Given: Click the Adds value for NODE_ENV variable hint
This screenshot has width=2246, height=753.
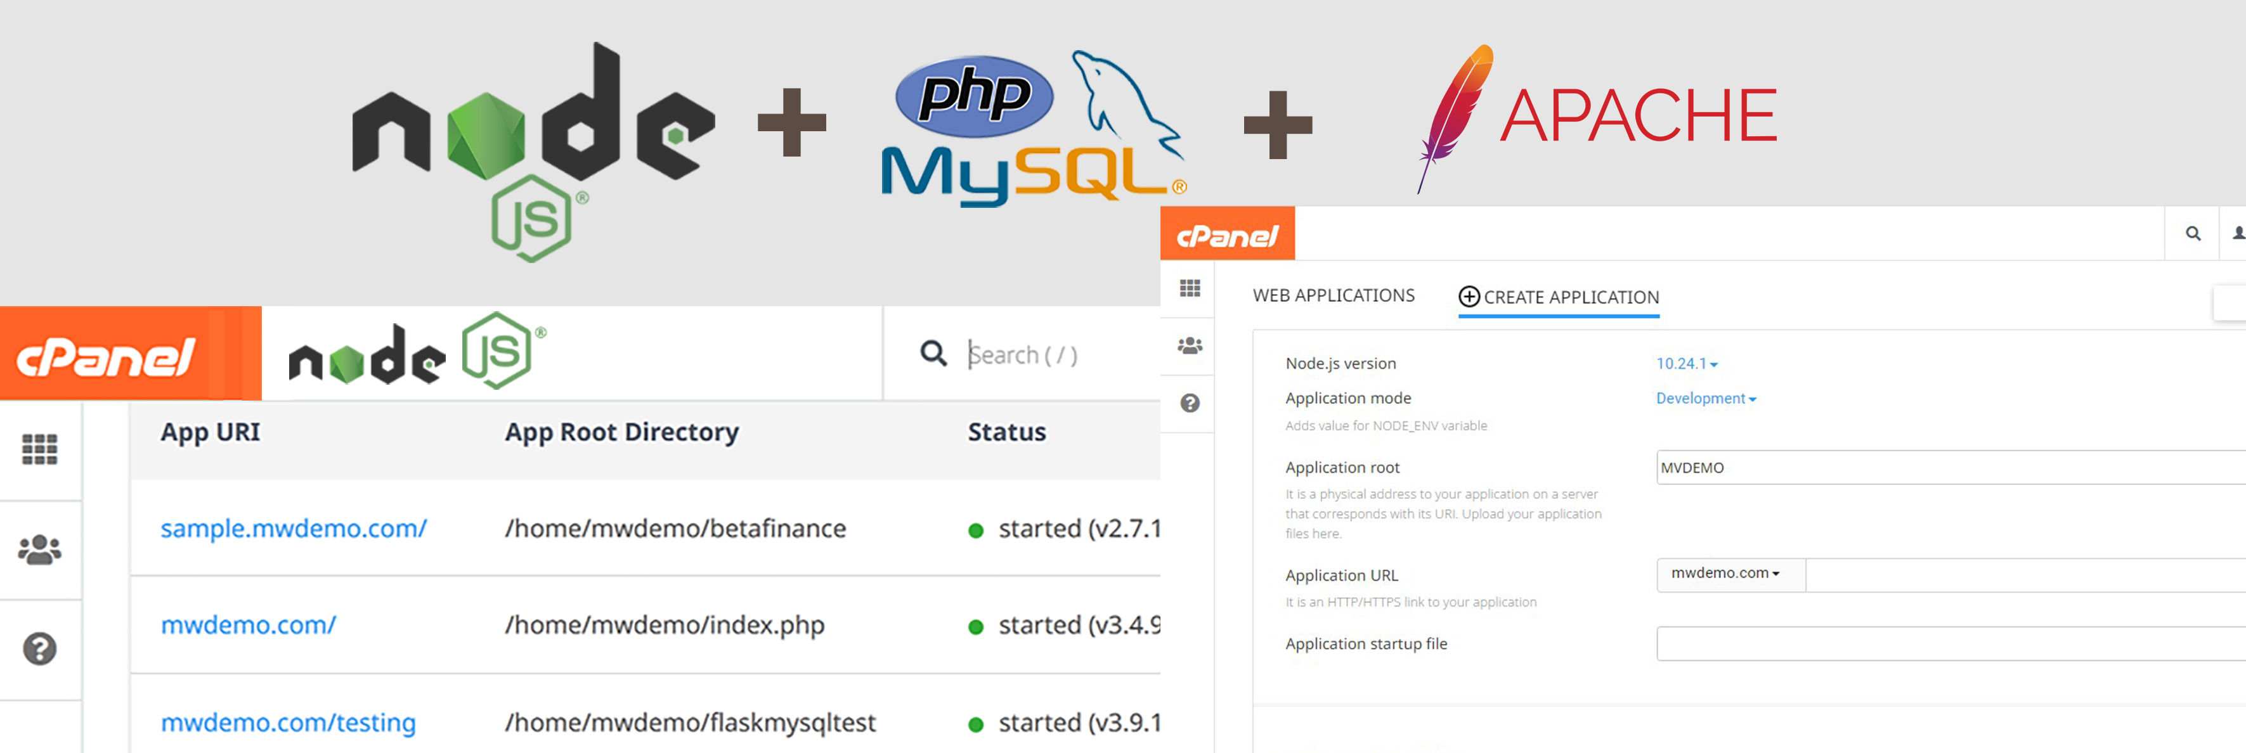Looking at the screenshot, I should tap(1386, 426).
